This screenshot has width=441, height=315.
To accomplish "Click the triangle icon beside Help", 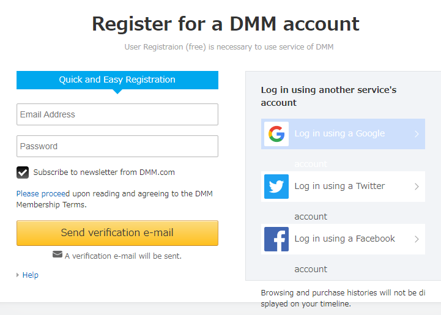I will (18, 275).
